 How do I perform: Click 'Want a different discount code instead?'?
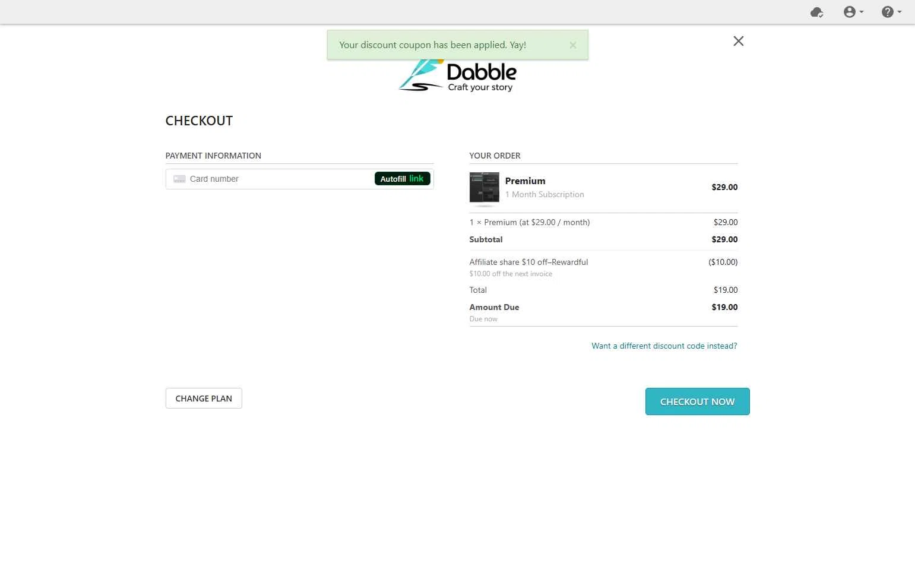click(x=664, y=346)
